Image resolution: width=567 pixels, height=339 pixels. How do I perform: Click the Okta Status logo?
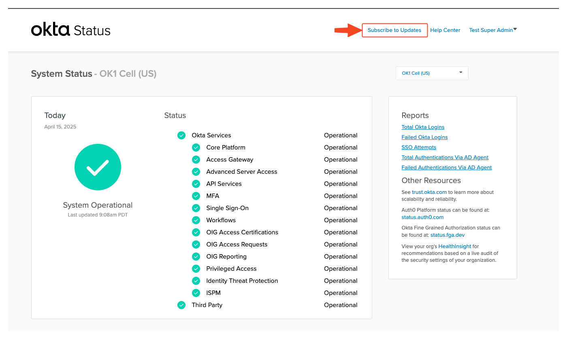click(70, 29)
